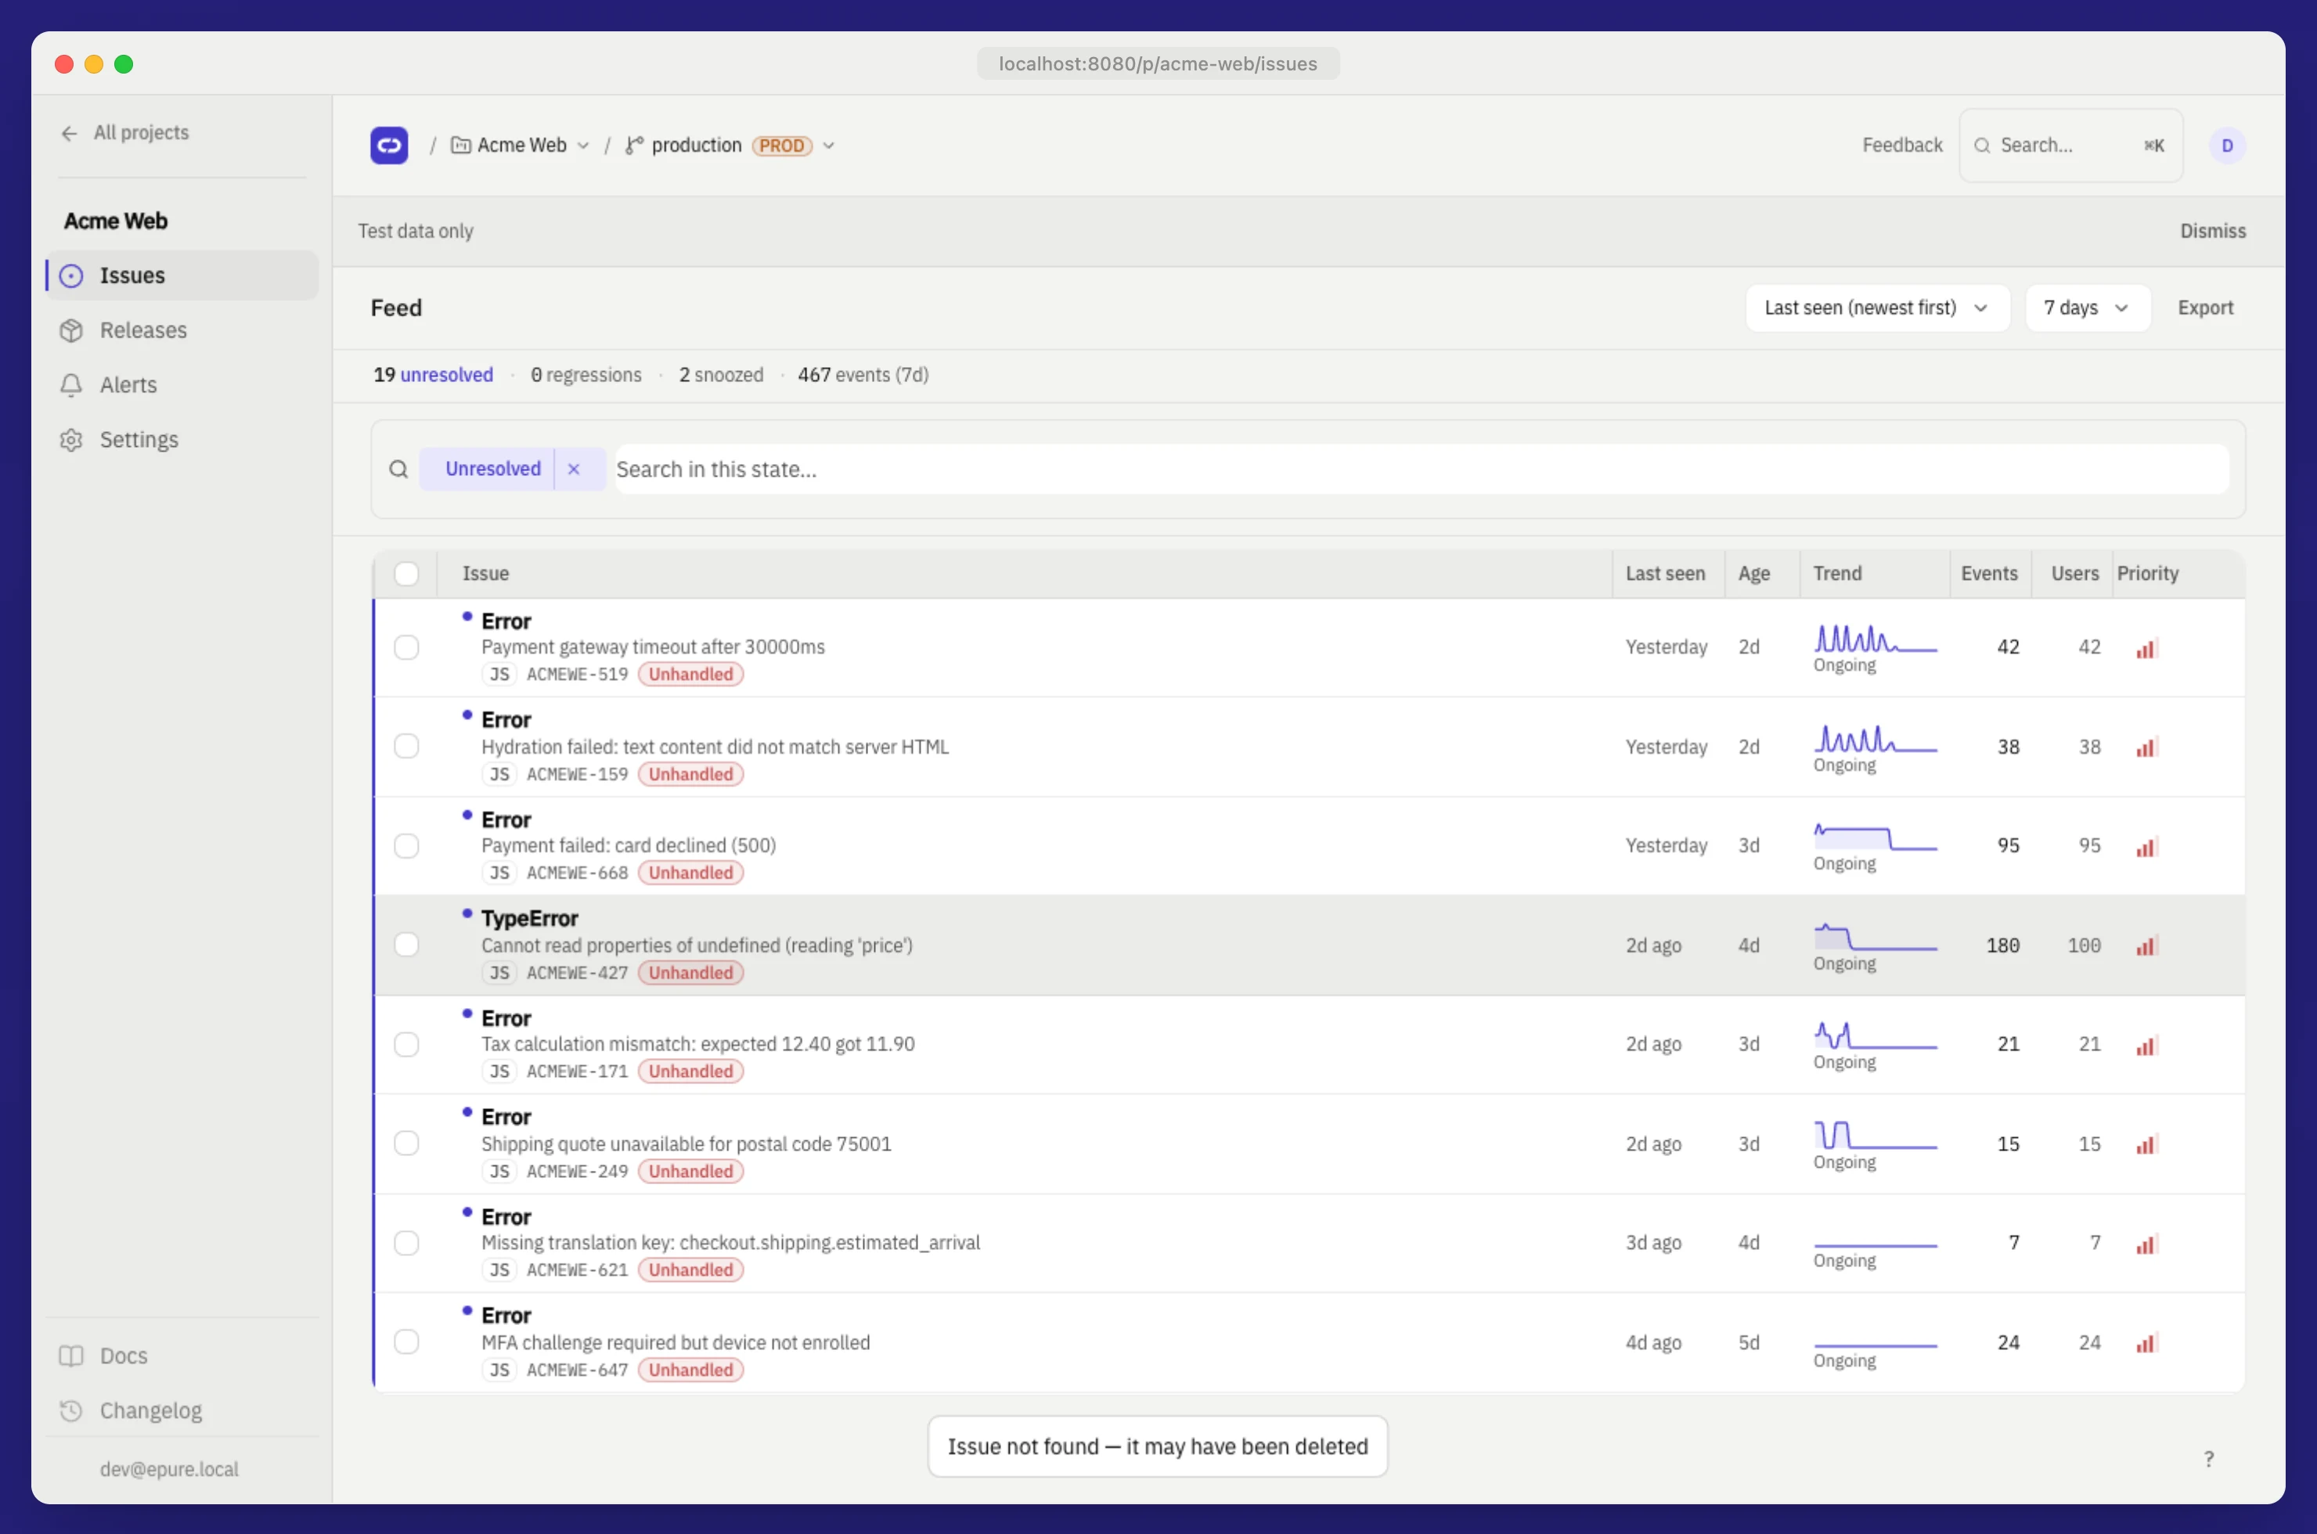This screenshot has width=2317, height=1534.
Task: Click the Unhandled tag on ACMEWE-427
Action: [x=690, y=972]
